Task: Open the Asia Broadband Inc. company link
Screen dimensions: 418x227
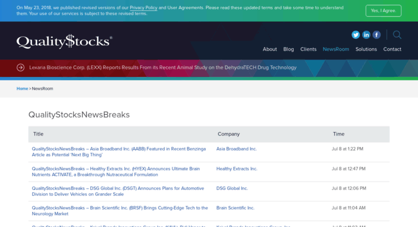Action: click(x=237, y=149)
